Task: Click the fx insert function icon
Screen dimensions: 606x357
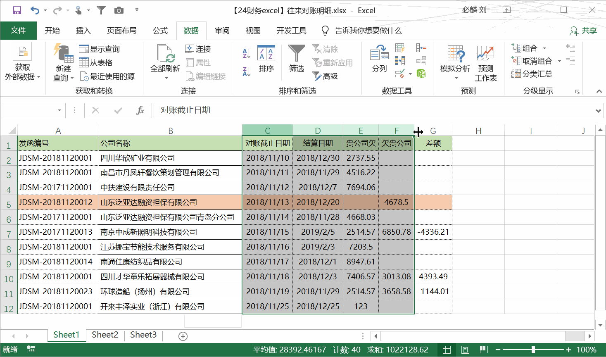Action: pos(140,110)
